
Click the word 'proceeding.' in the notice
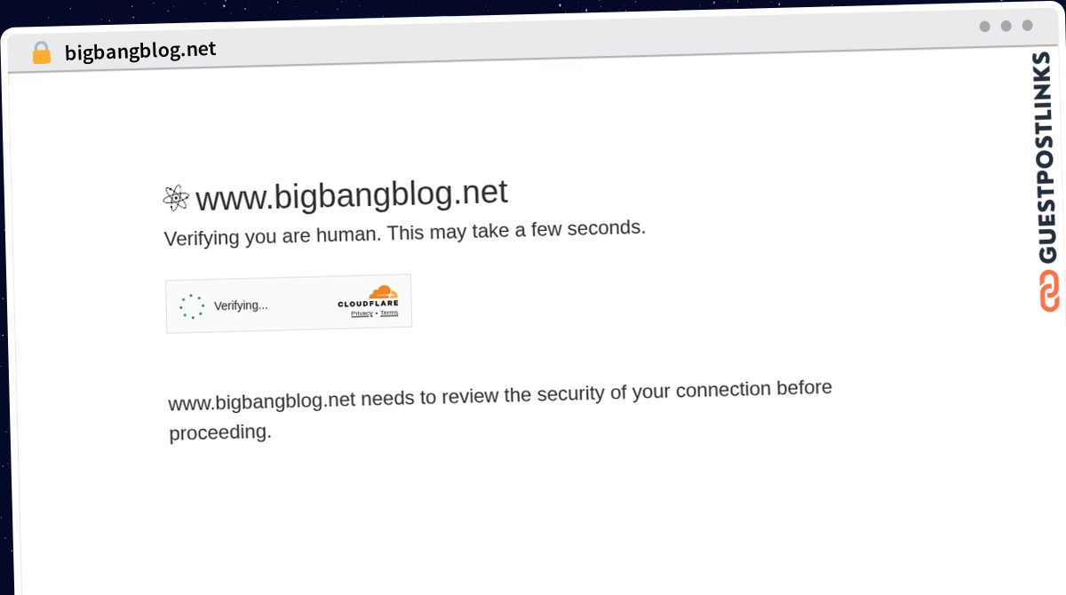pos(220,433)
